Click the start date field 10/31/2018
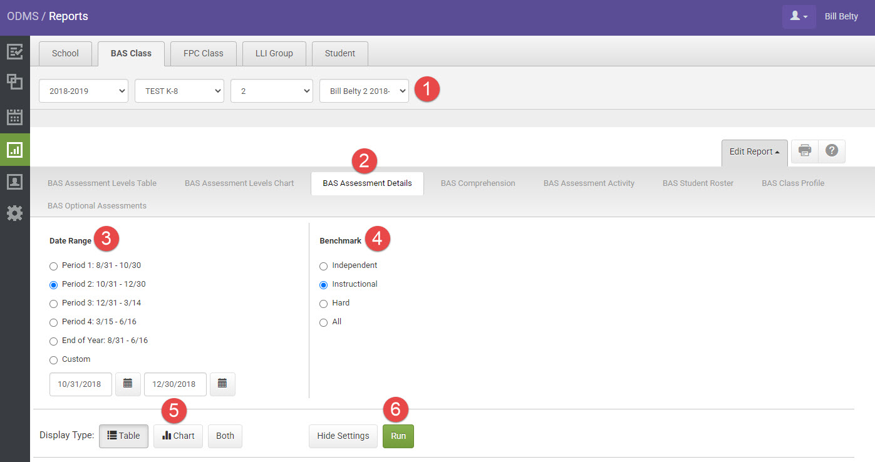This screenshot has width=875, height=462. point(80,384)
